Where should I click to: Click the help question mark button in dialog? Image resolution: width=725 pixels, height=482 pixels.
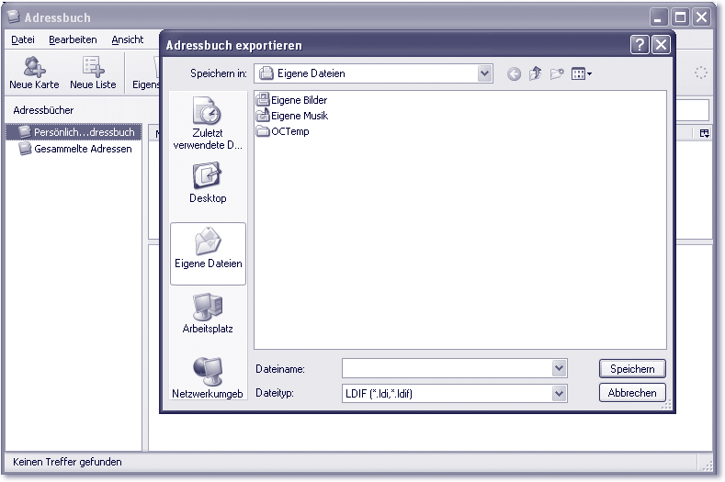point(640,45)
